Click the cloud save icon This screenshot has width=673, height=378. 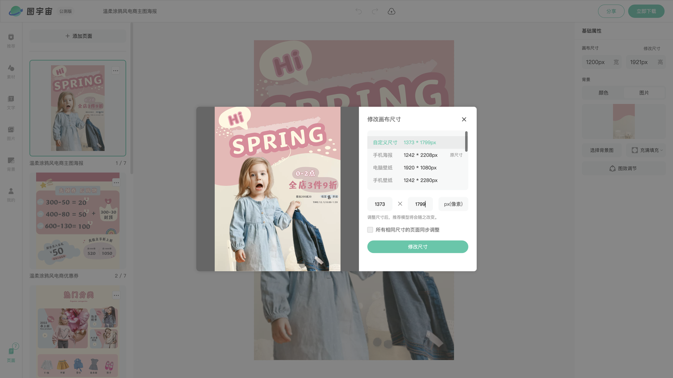click(x=392, y=11)
